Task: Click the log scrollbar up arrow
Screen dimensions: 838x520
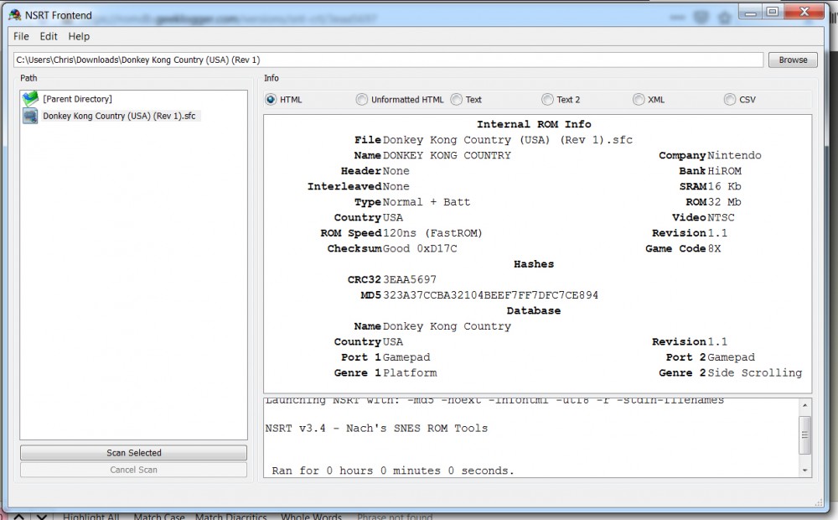Action: pos(805,405)
